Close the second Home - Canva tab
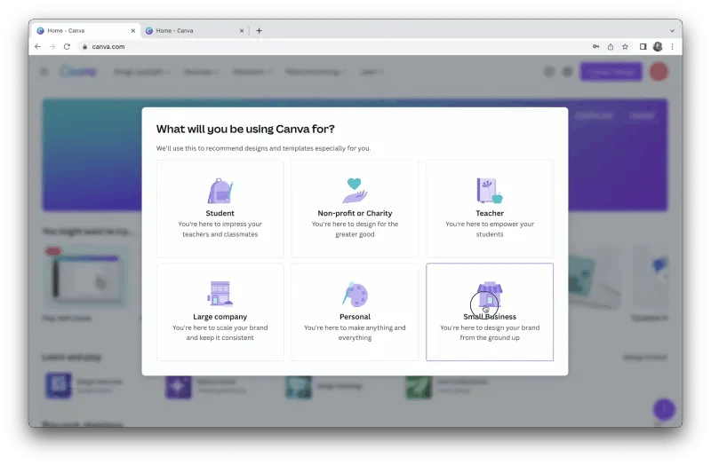The width and height of the screenshot is (711, 465). pyautogui.click(x=242, y=31)
